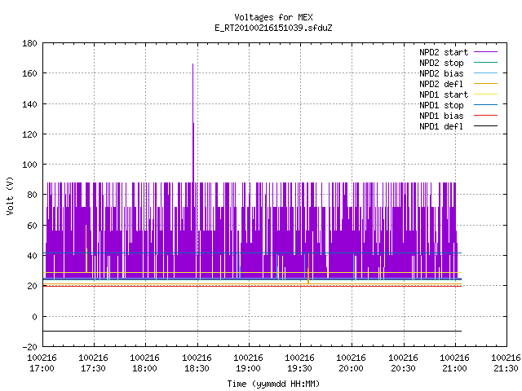
Task: Click the NPD1 start yellow legend line
Action: pyautogui.click(x=485, y=94)
